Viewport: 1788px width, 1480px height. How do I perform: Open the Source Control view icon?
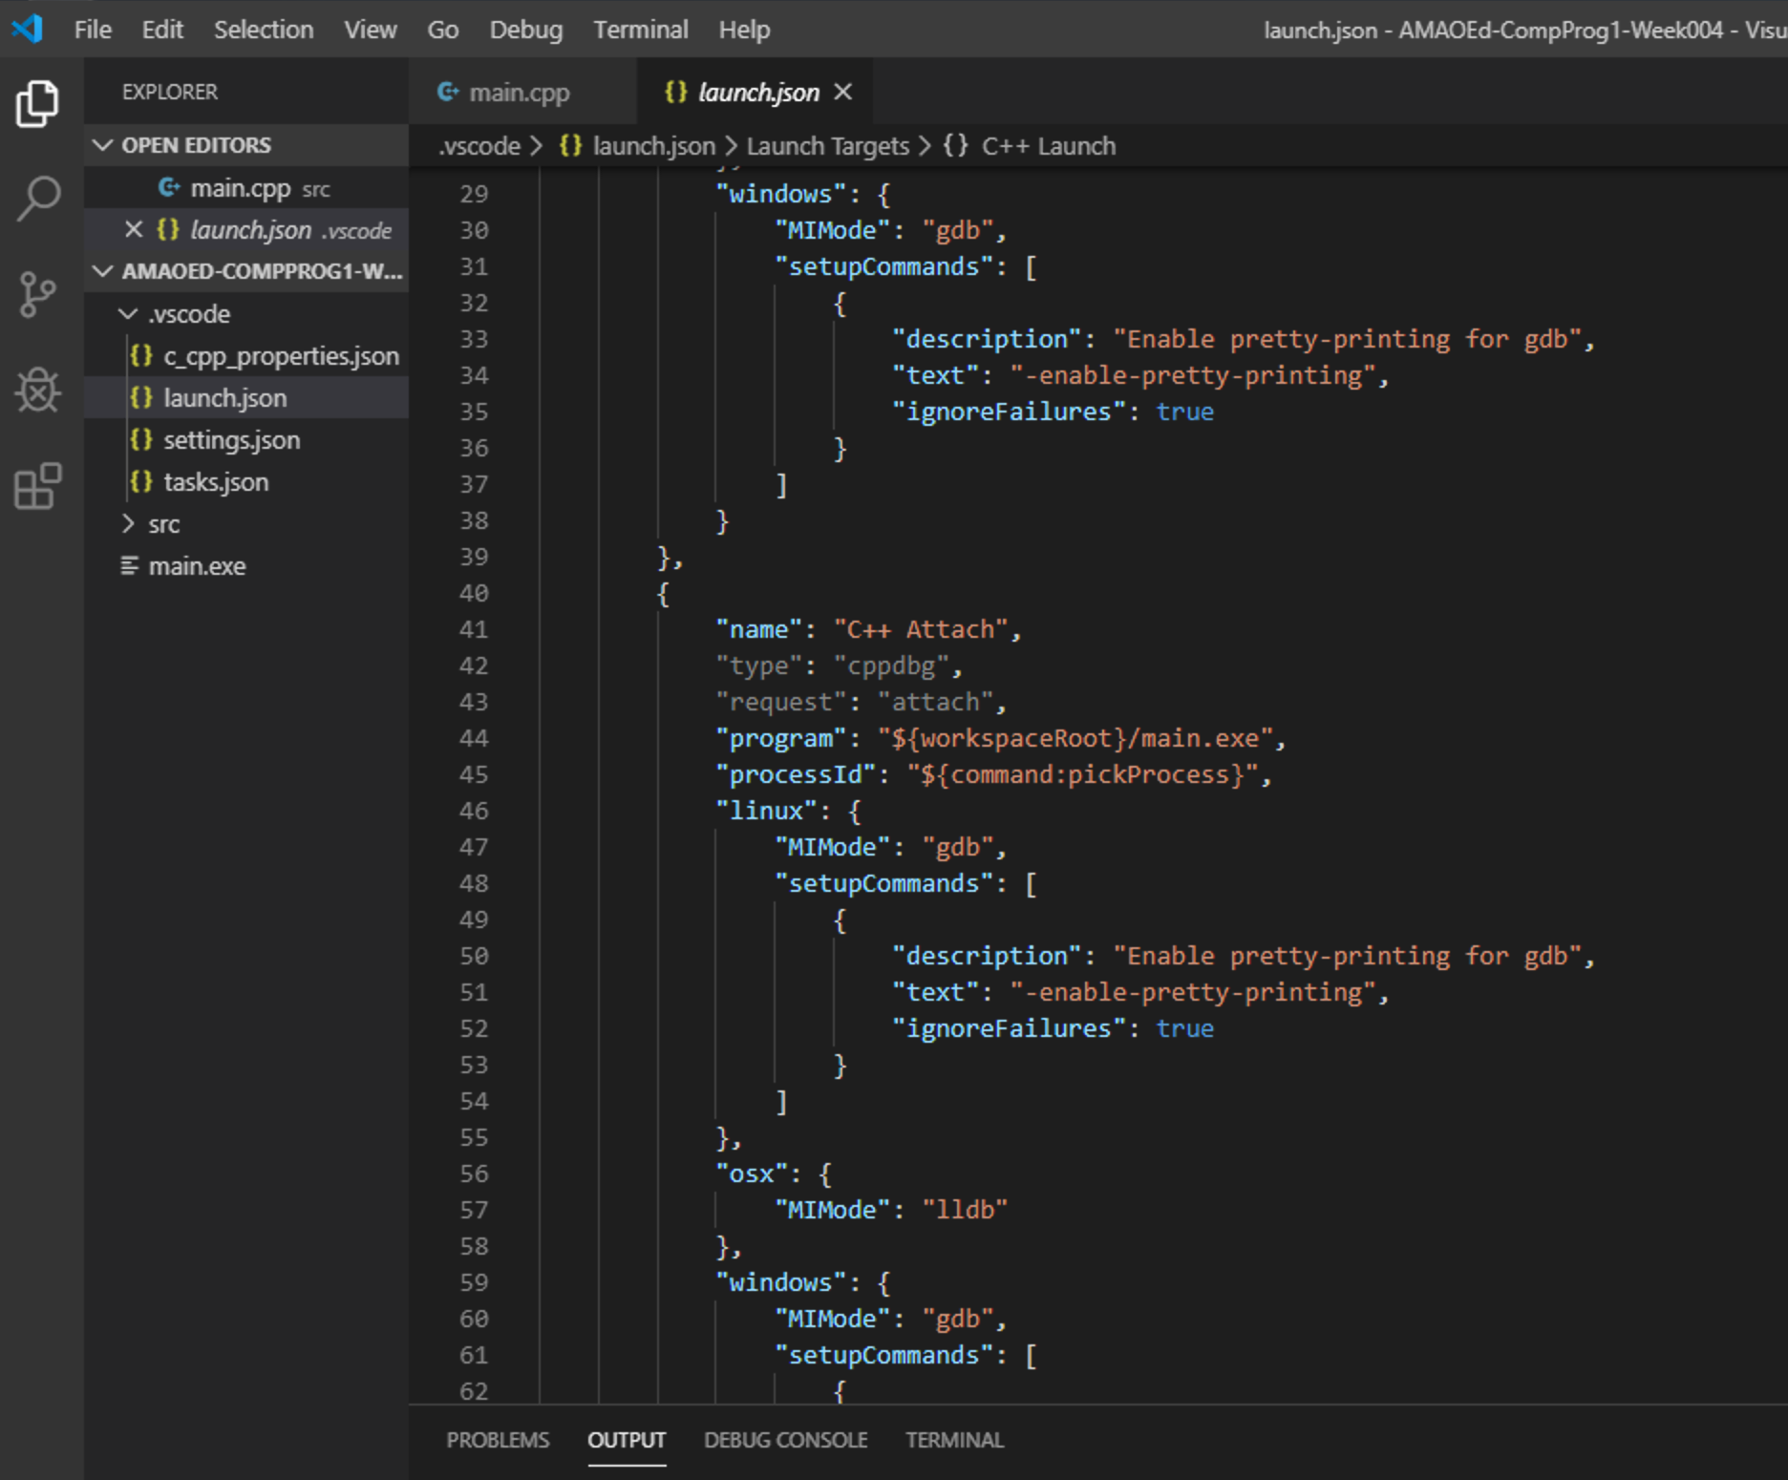coord(38,294)
